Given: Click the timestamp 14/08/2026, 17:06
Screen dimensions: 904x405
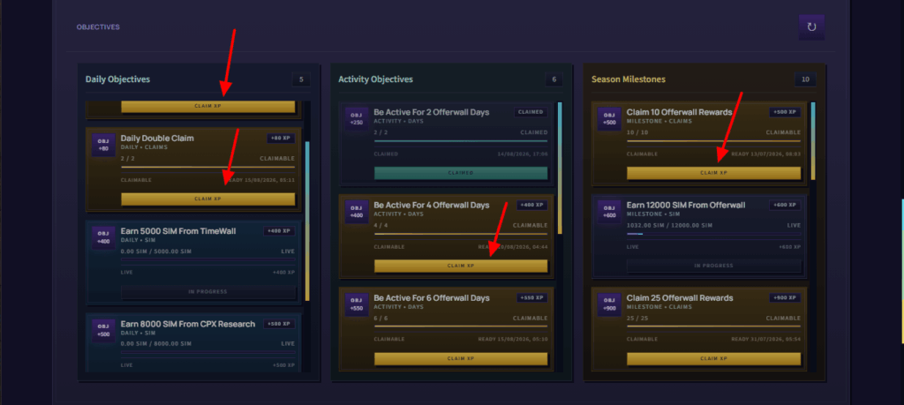Looking at the screenshot, I should (523, 154).
